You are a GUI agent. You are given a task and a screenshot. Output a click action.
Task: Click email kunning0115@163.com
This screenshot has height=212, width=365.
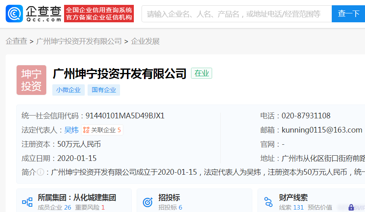[x=322, y=130]
